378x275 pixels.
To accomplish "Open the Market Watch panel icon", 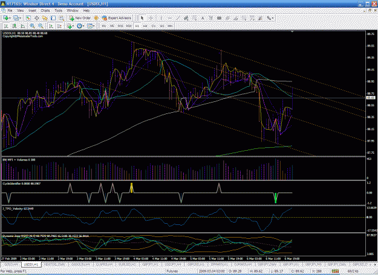I will [28, 18].
